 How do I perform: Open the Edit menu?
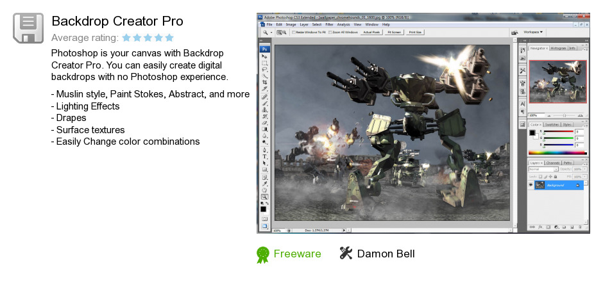[x=279, y=24]
